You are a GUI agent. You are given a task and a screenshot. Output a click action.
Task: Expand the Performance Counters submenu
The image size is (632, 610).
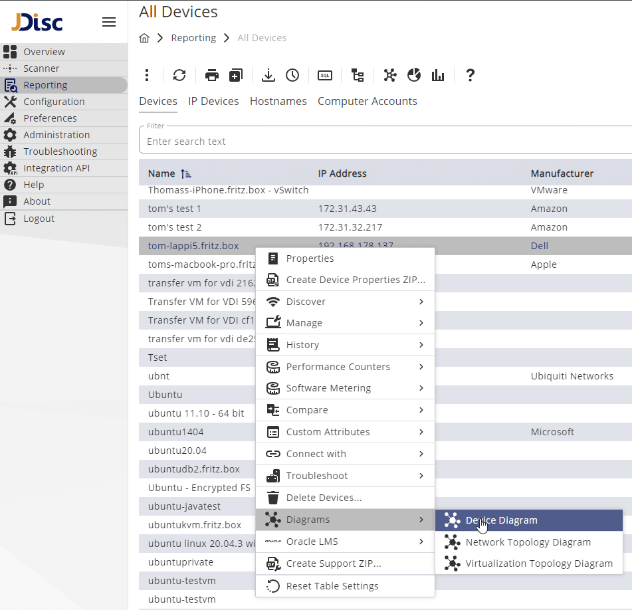pos(345,367)
